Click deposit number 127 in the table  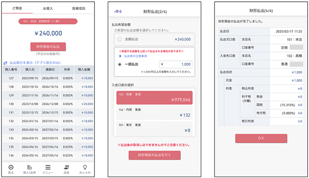tap(11, 78)
